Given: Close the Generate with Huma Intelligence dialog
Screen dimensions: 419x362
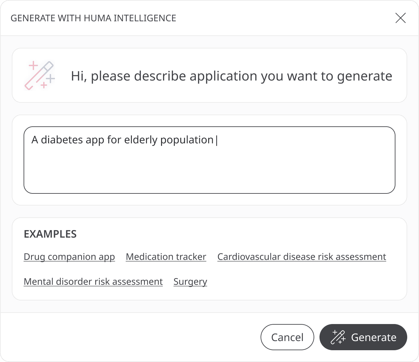Looking at the screenshot, I should (x=400, y=18).
